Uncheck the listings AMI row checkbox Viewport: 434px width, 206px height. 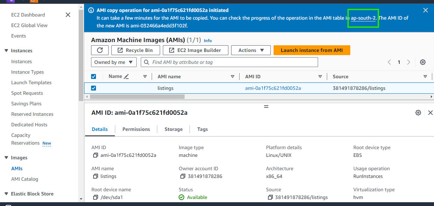[x=94, y=88]
